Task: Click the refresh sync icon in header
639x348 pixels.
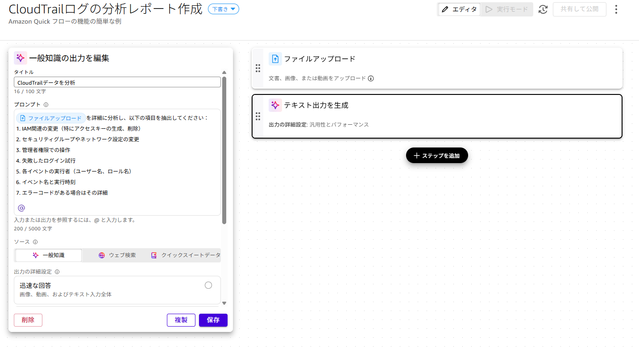Action: pyautogui.click(x=543, y=9)
